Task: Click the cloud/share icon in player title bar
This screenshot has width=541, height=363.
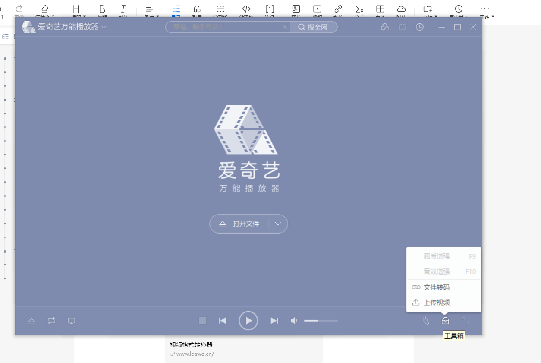Action: 385,27
